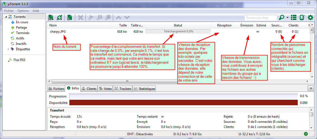
Task: Click the U: 32.2 ko/s upload status
Action: click(254, 134)
